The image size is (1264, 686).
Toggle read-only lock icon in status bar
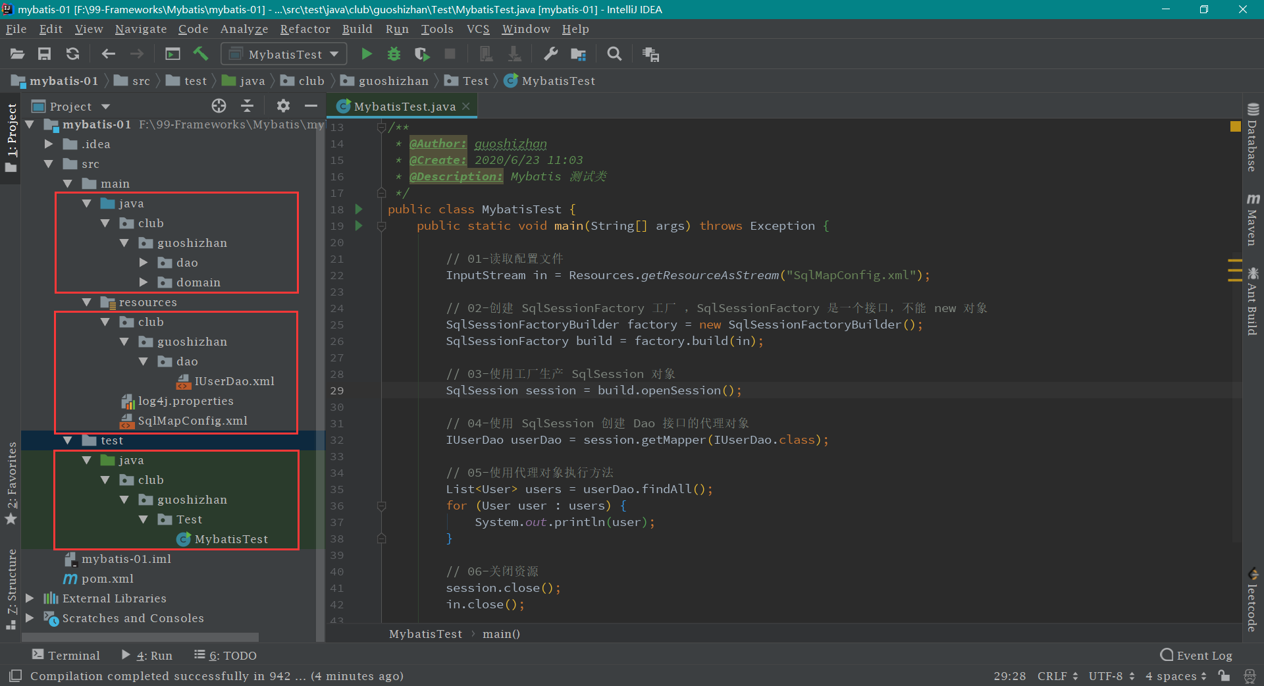tap(1224, 675)
